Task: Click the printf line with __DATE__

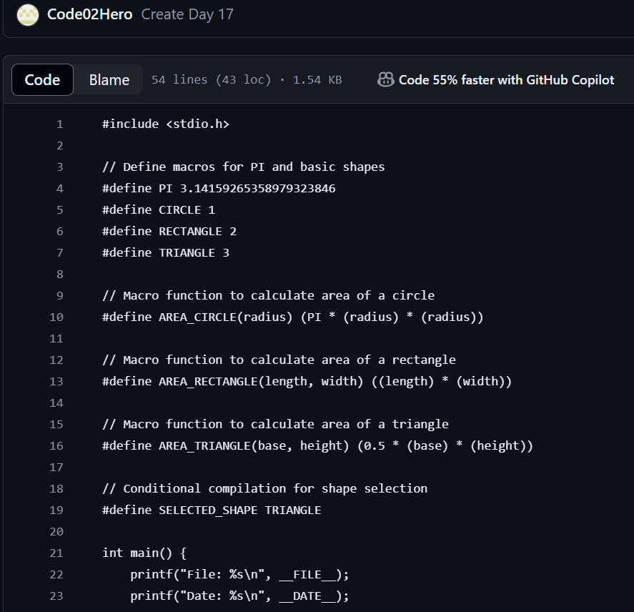Action: tap(239, 596)
